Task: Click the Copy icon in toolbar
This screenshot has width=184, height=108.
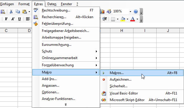Action: click(18, 12)
